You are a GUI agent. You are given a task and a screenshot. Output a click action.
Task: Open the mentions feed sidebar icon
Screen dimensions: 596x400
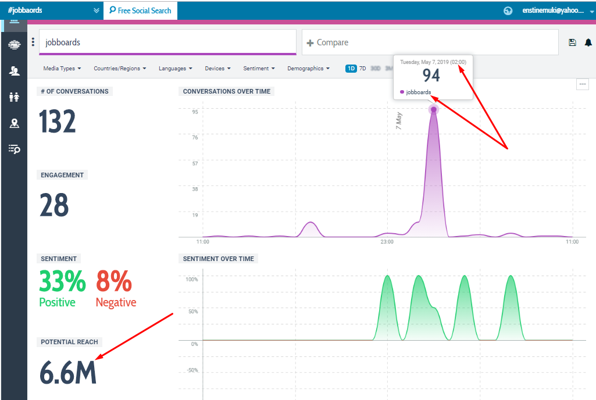click(14, 45)
